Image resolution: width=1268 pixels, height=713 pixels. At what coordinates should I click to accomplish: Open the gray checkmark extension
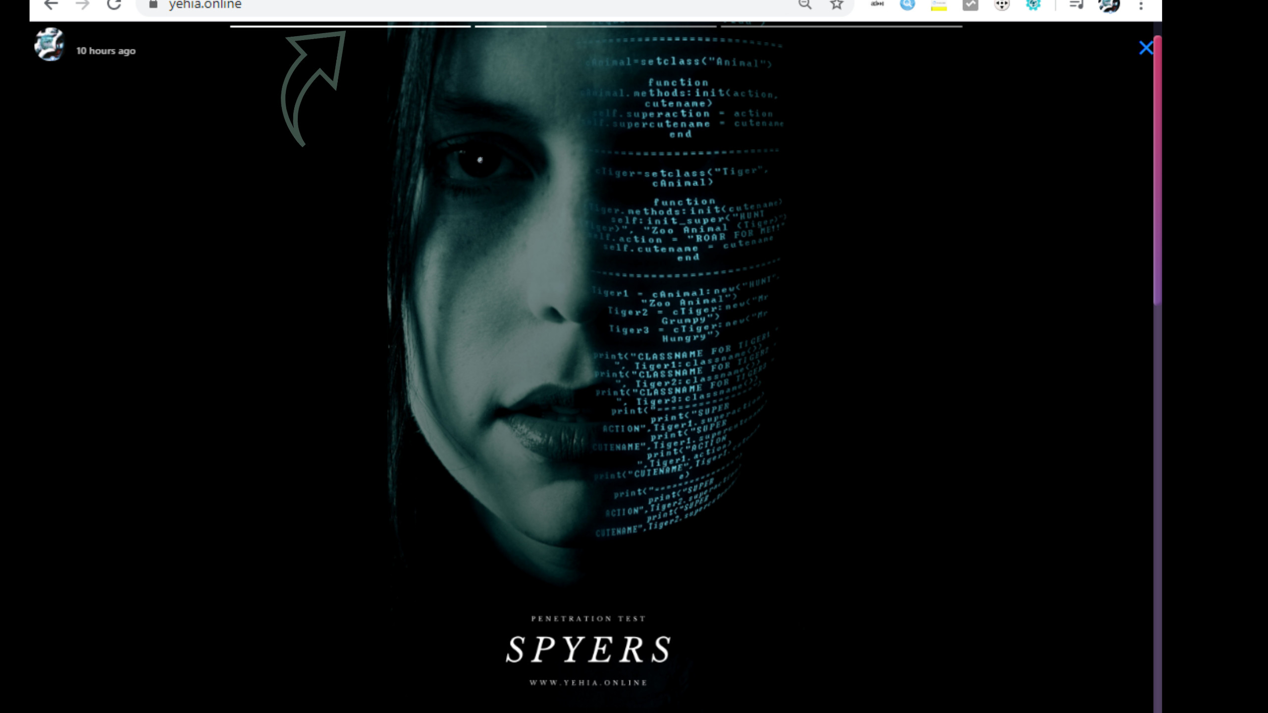point(970,5)
